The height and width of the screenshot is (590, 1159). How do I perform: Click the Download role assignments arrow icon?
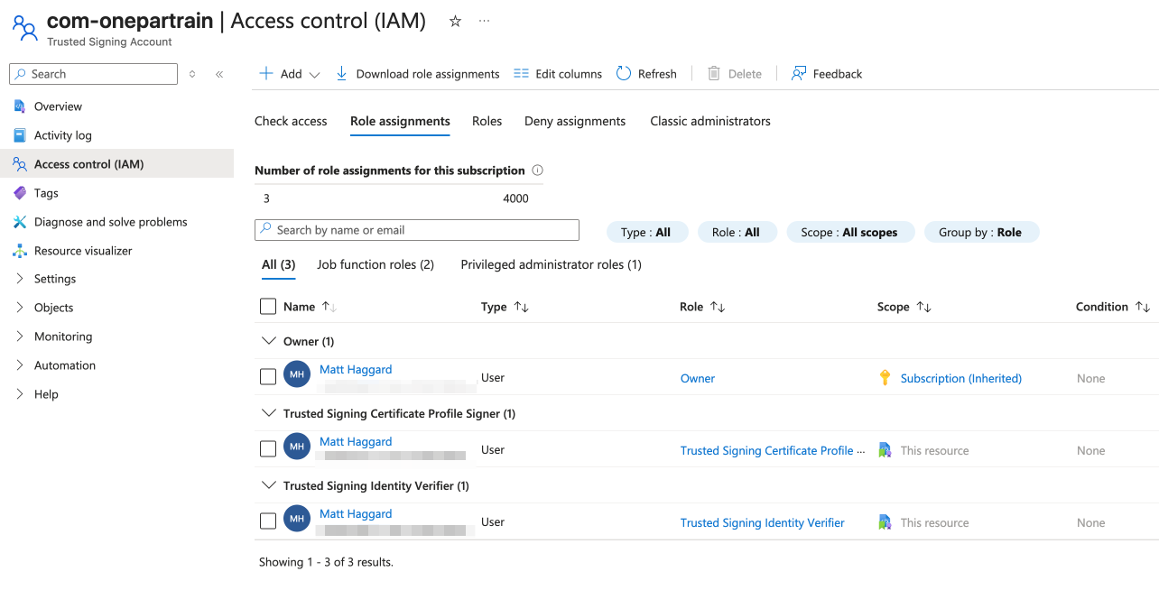(x=341, y=74)
